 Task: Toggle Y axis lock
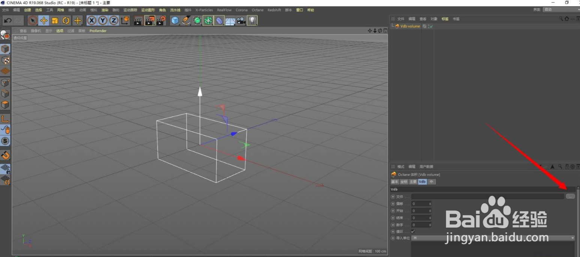(x=103, y=21)
